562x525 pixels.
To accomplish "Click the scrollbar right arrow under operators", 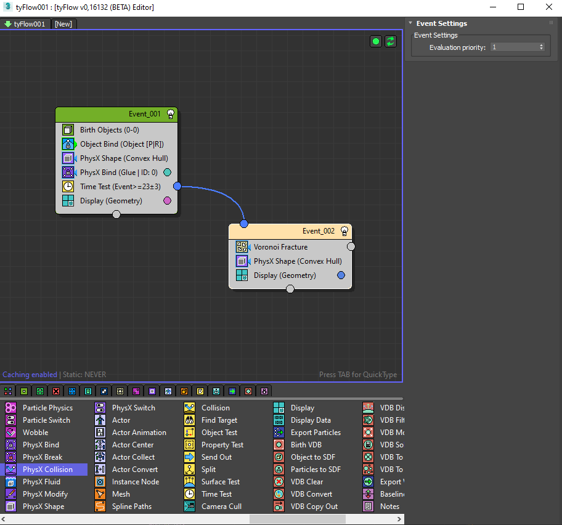I will [x=399, y=519].
